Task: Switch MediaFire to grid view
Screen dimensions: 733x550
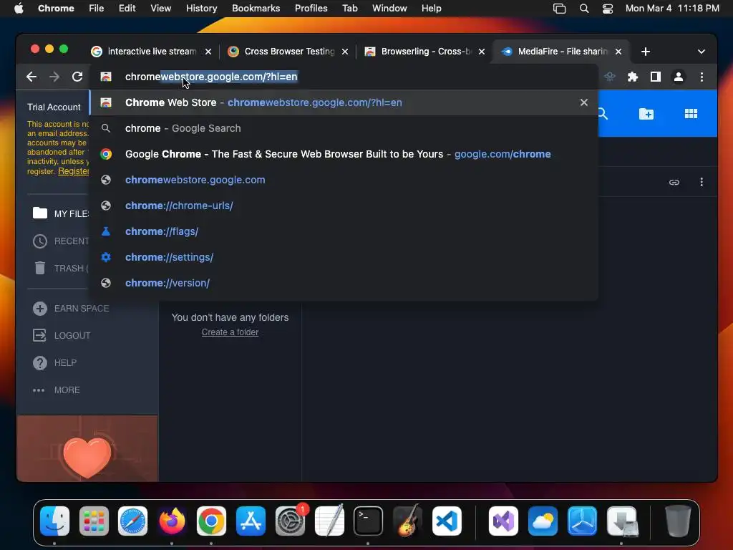Action: (691, 114)
